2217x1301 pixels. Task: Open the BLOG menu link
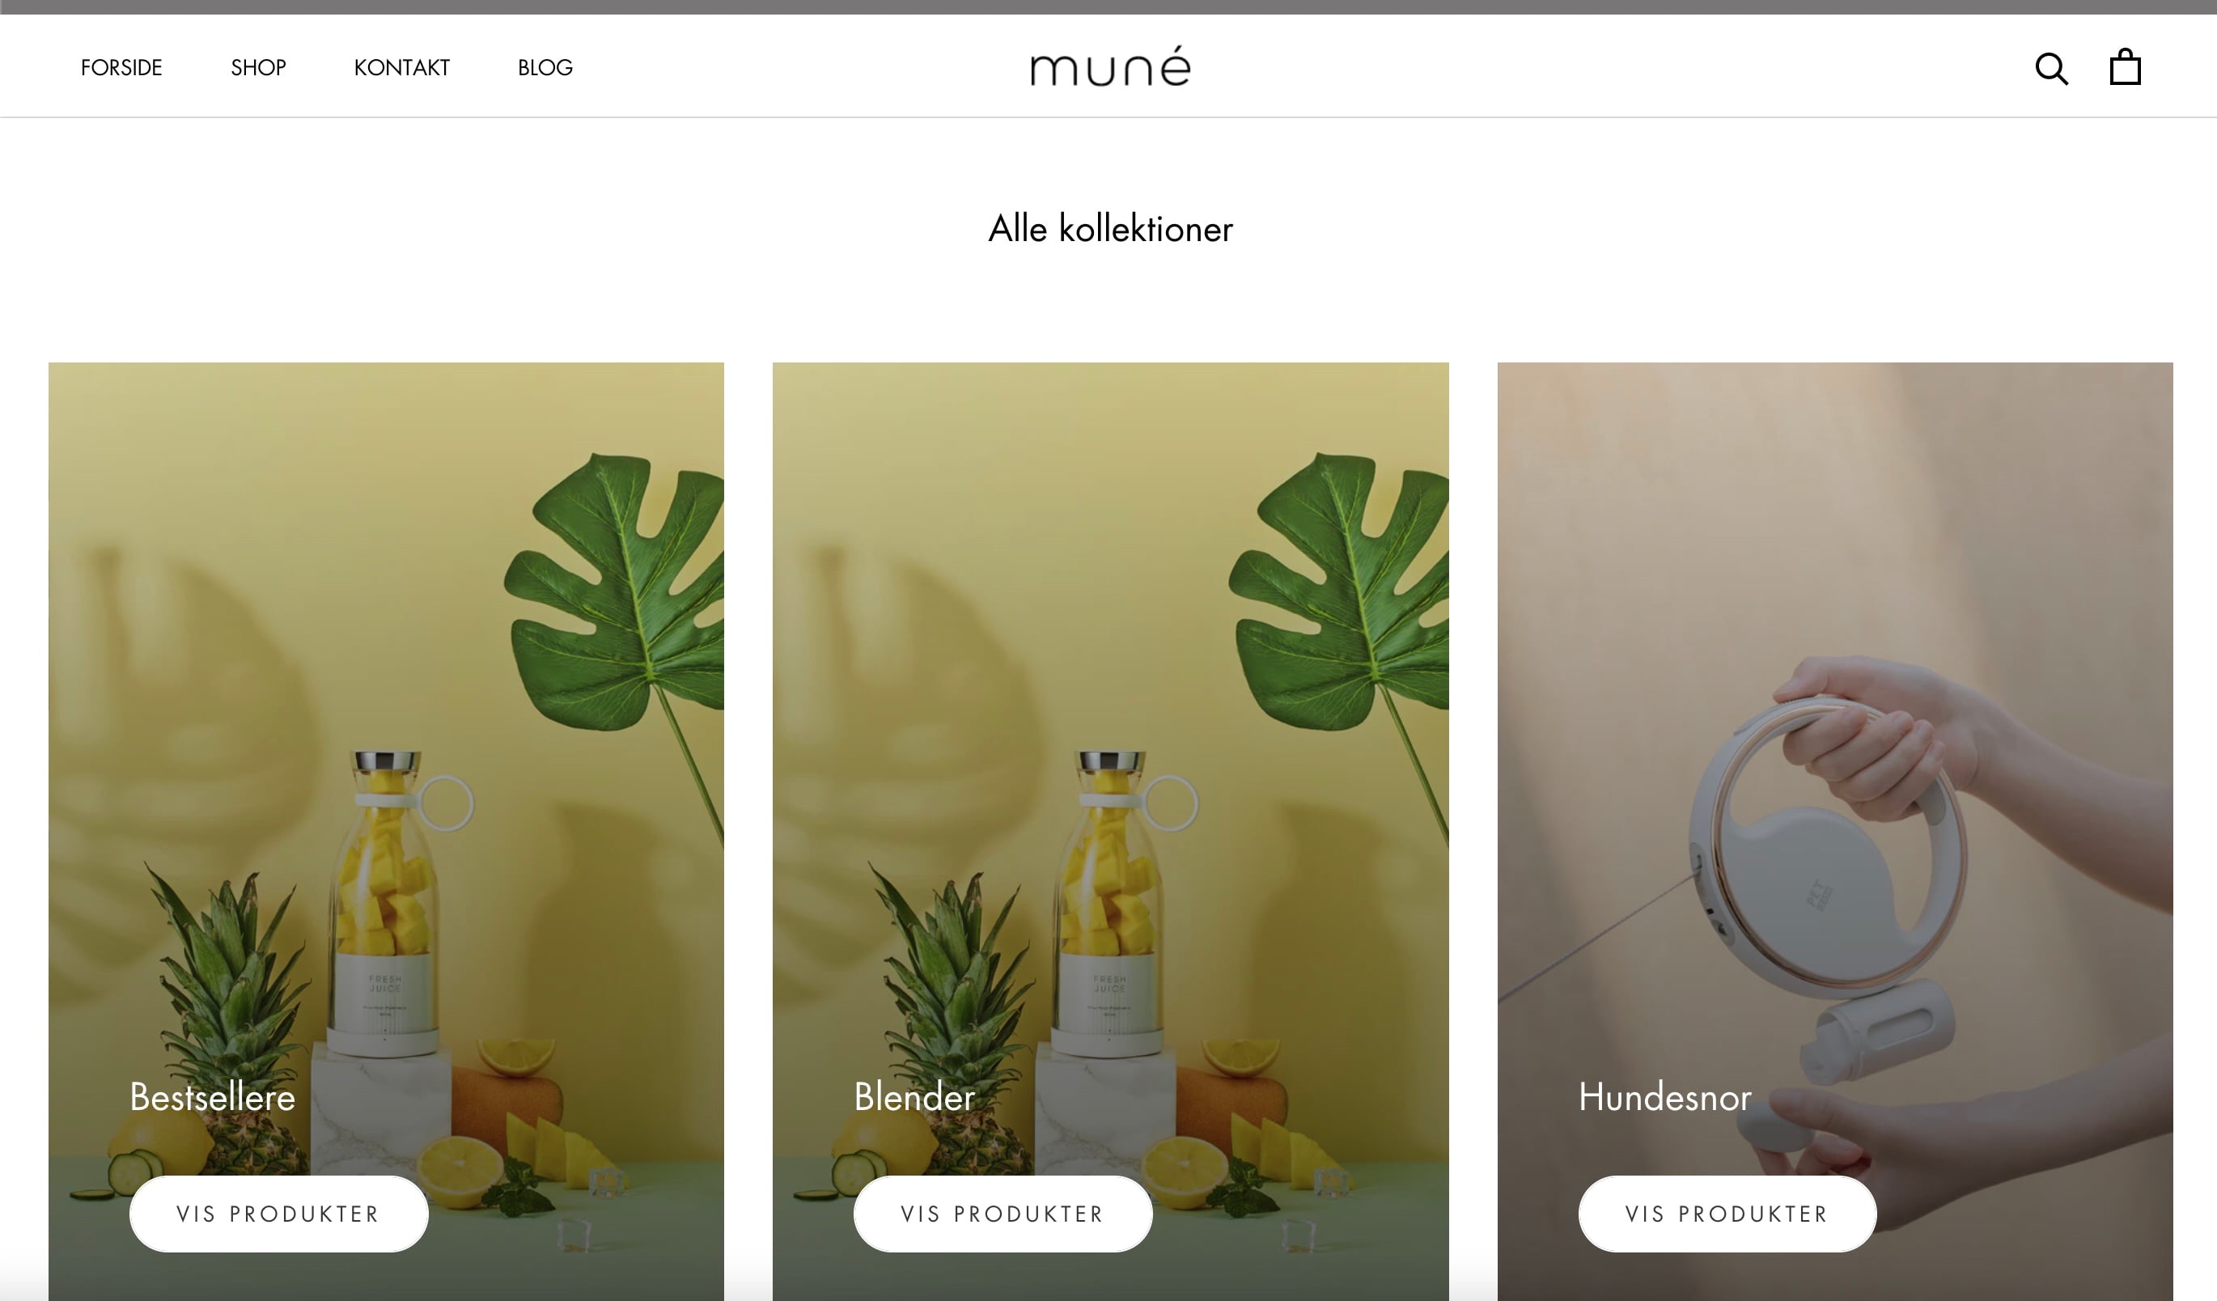pyautogui.click(x=545, y=68)
